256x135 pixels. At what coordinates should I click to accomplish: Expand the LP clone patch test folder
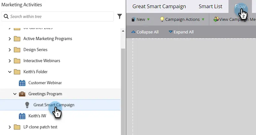click(10, 127)
